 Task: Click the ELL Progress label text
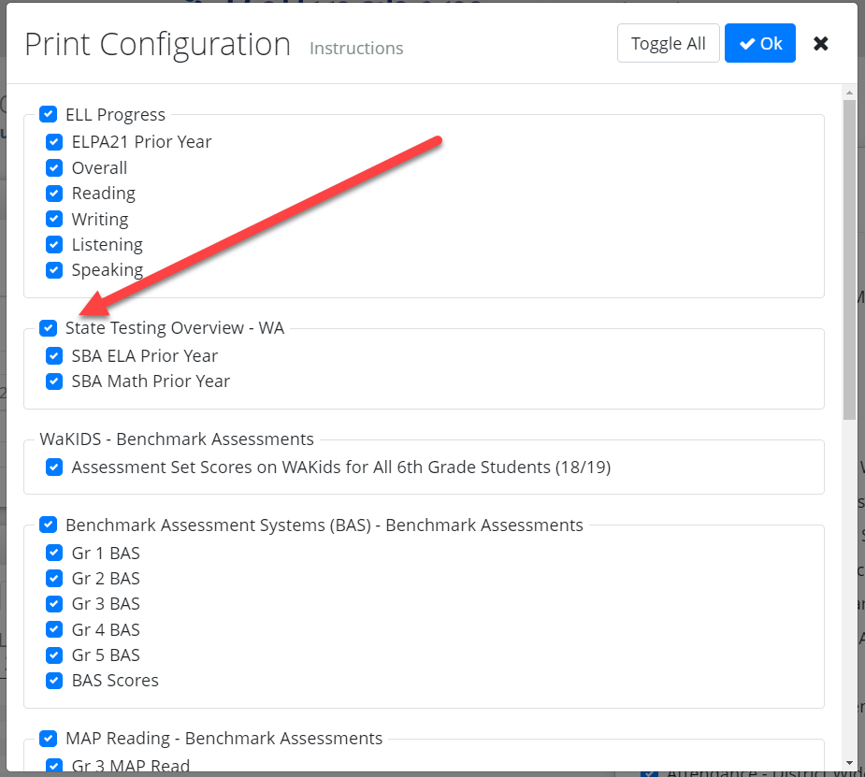point(115,115)
